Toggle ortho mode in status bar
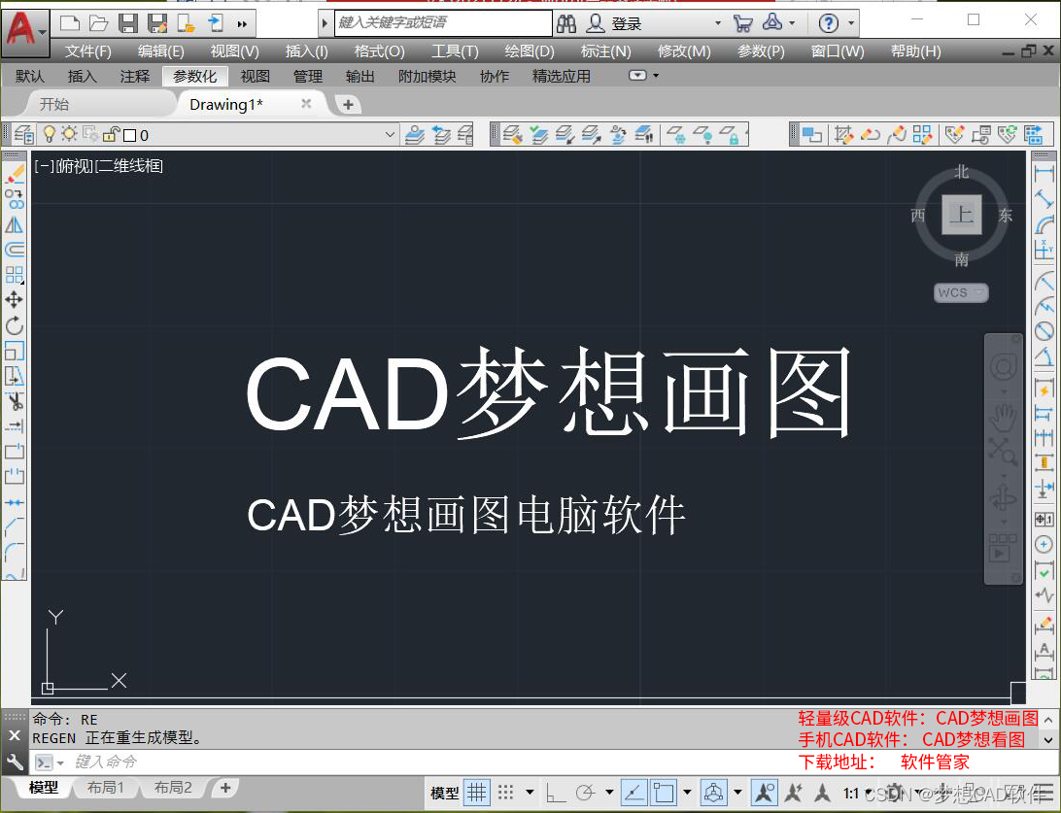This screenshot has width=1061, height=813. [556, 792]
